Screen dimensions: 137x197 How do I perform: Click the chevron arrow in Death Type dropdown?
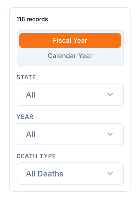pyautogui.click(x=110, y=174)
